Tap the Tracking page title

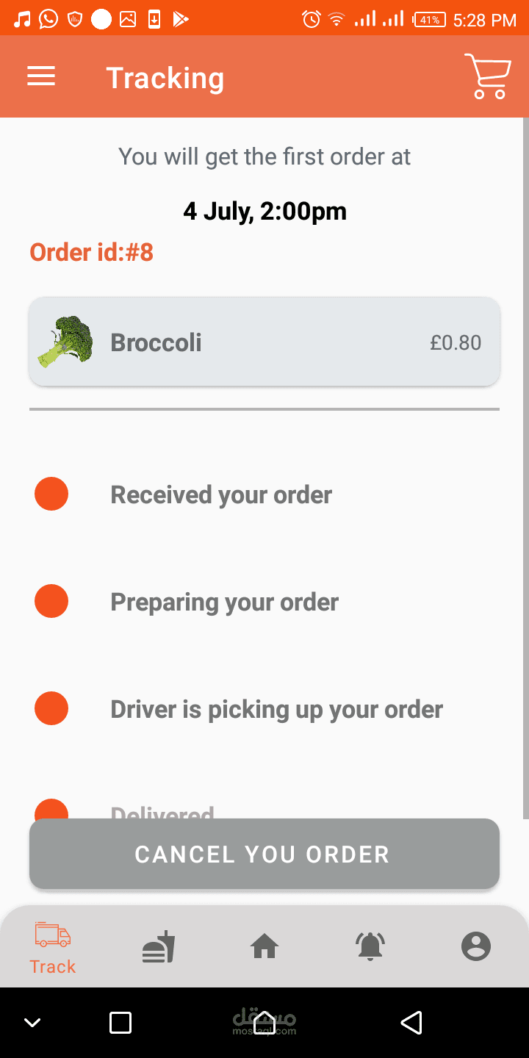pyautogui.click(x=165, y=78)
